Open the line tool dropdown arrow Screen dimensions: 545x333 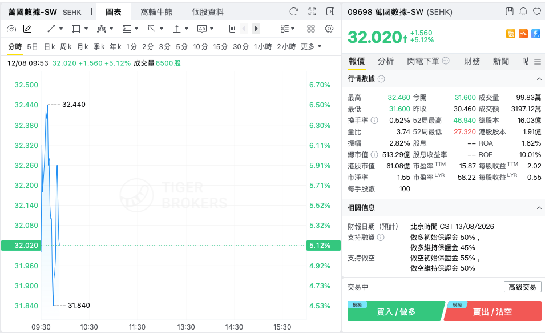click(61, 29)
